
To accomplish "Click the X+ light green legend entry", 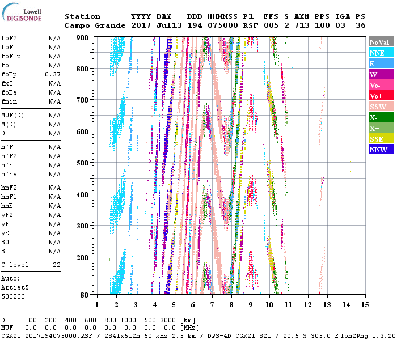I will tap(379, 129).
